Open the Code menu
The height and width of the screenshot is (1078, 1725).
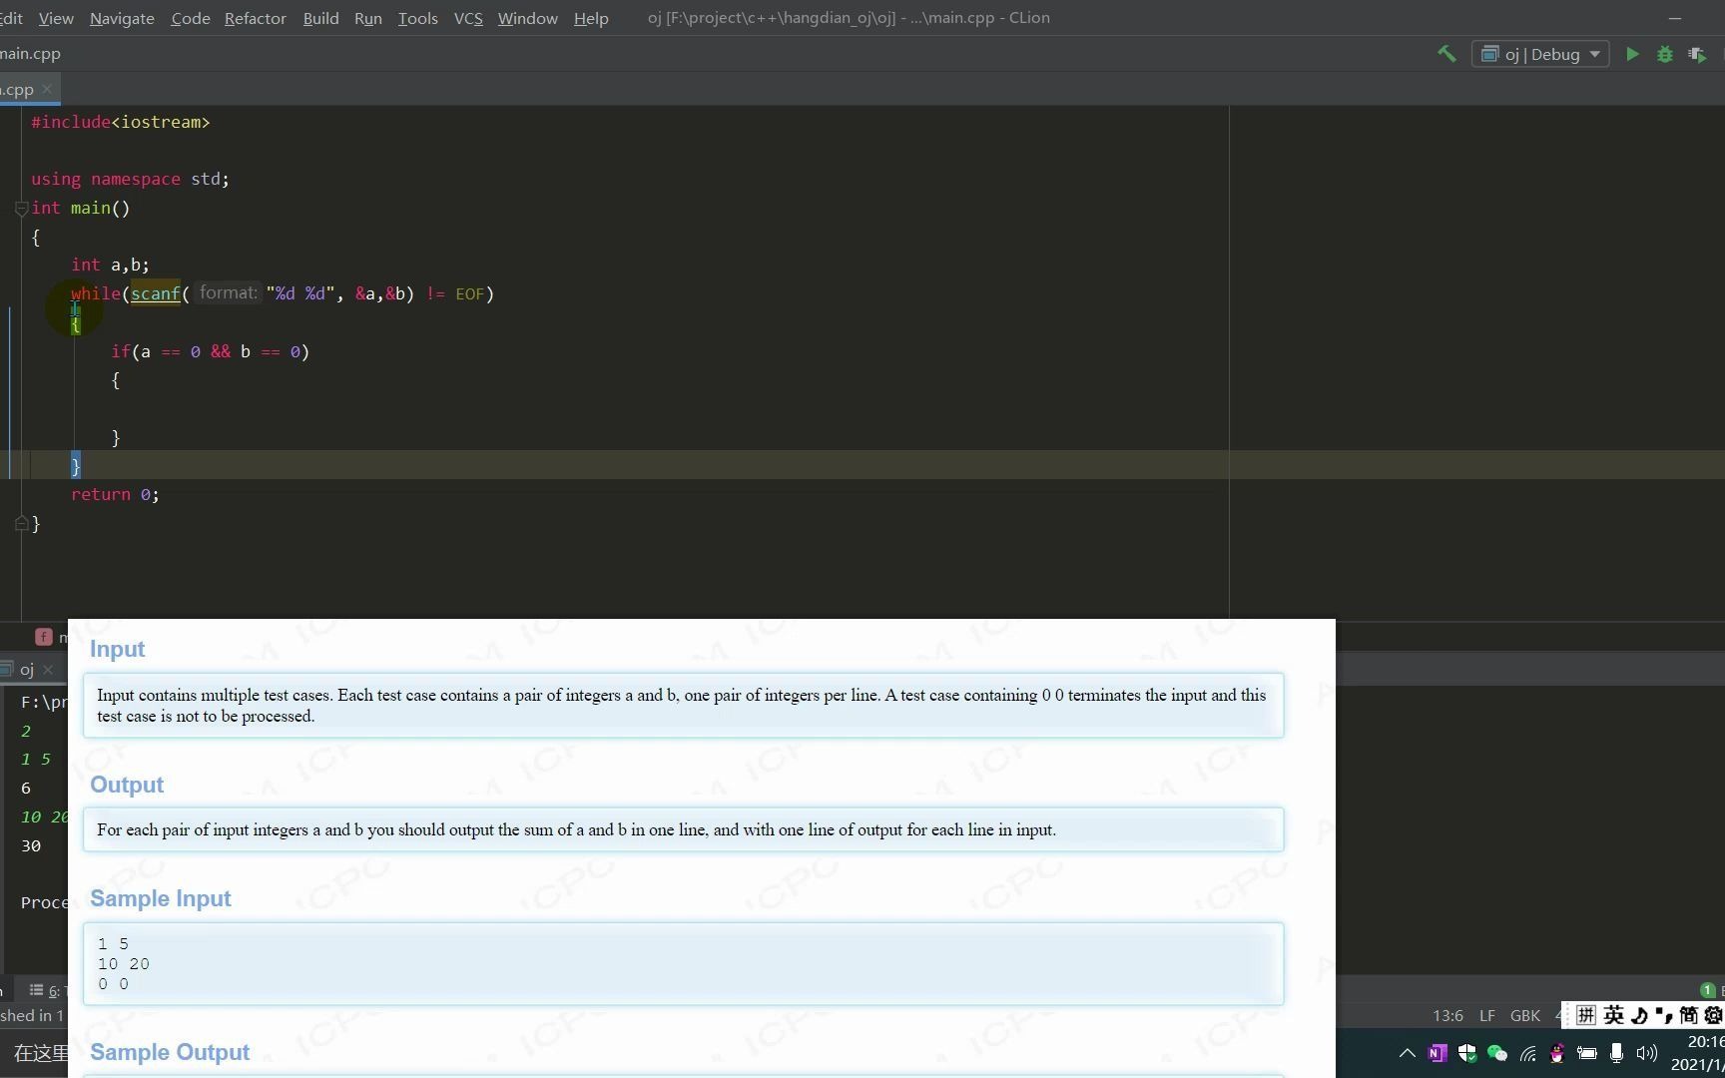coord(190,18)
